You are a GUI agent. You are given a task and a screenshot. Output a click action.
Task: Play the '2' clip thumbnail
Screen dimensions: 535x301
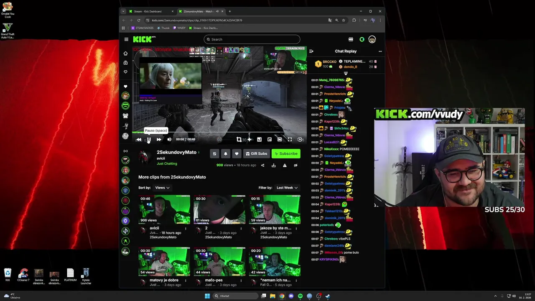click(219, 209)
